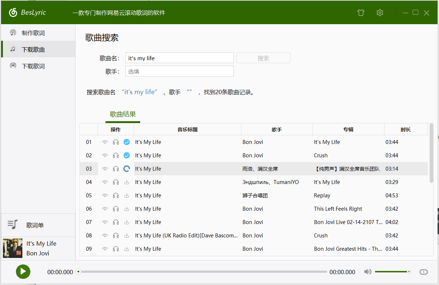
Task: Click the BesLyric logo icon
Action: pyautogui.click(x=13, y=13)
